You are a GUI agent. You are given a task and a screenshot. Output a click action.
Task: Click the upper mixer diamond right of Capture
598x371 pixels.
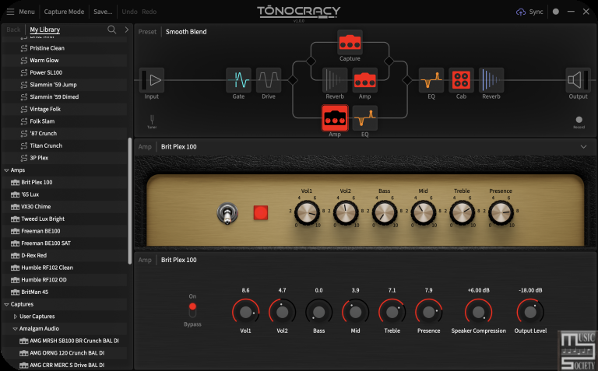(389, 61)
